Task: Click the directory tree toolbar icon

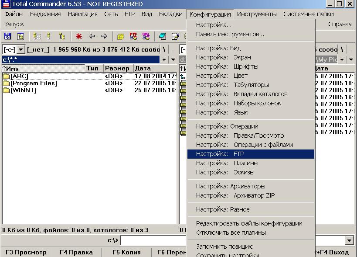Action: [x=61, y=37]
